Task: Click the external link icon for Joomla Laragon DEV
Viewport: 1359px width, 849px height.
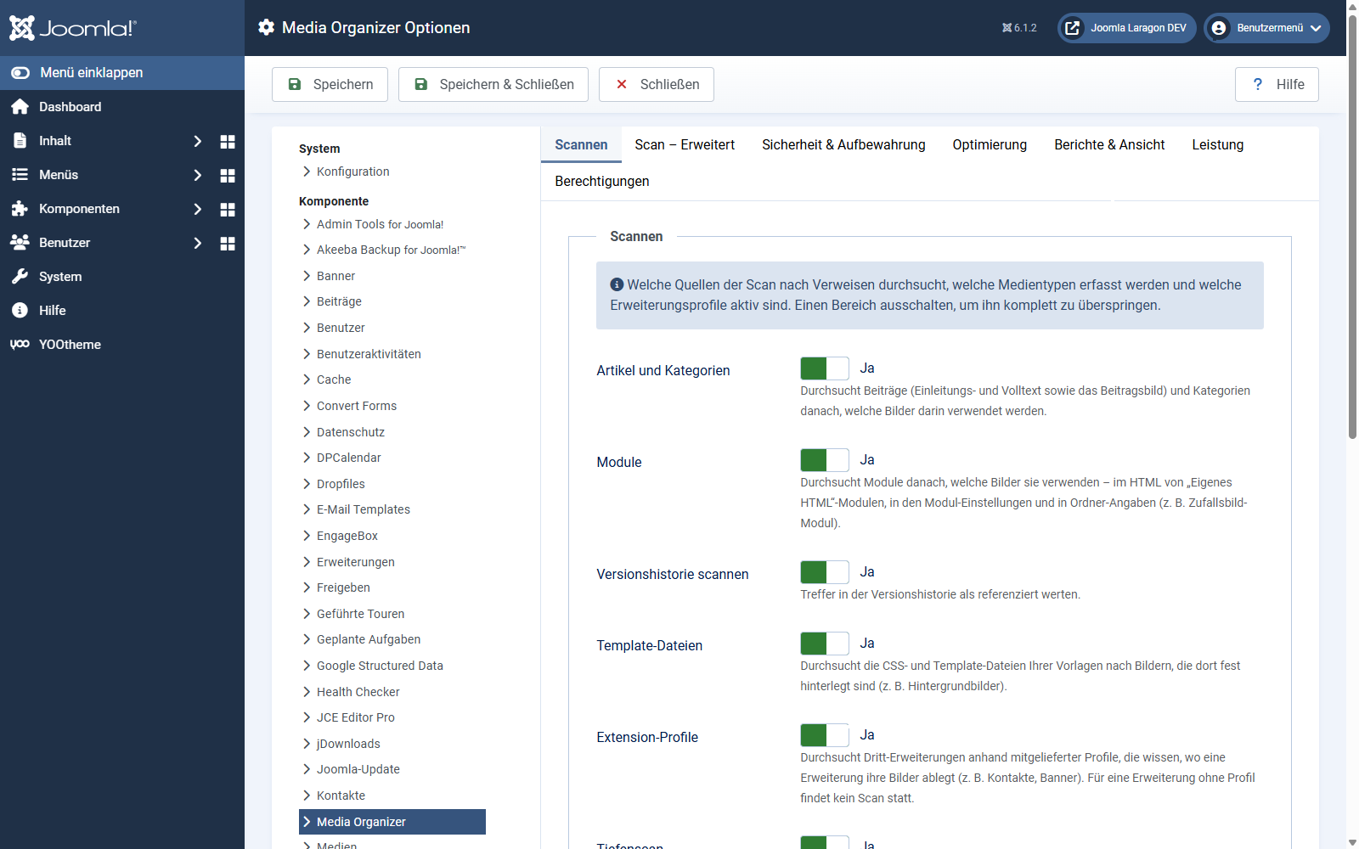Action: click(x=1073, y=28)
